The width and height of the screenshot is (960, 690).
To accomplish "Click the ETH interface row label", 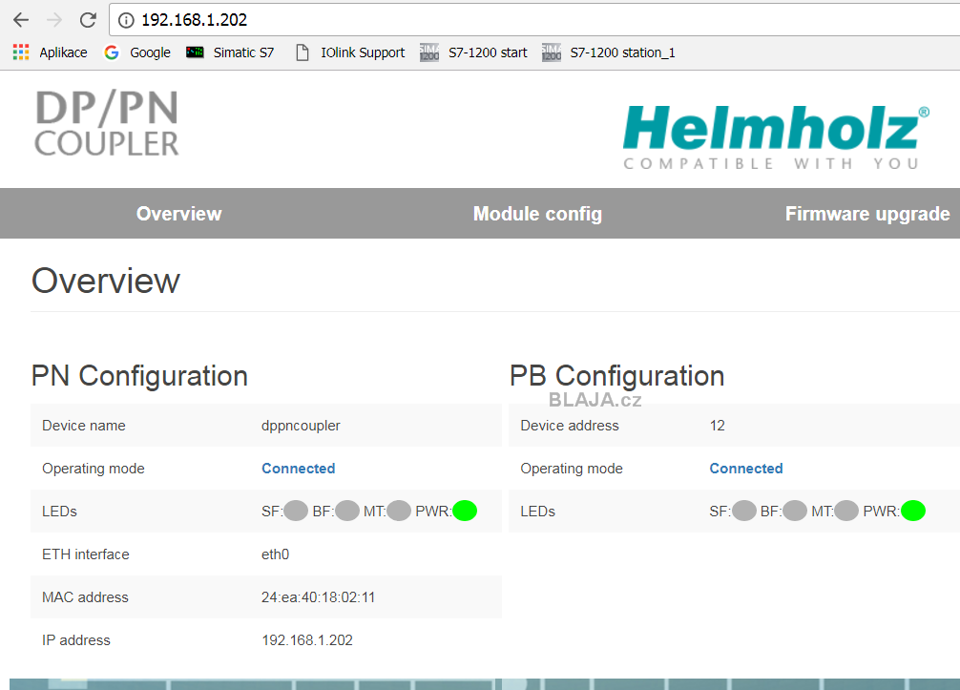I will pyautogui.click(x=86, y=554).
